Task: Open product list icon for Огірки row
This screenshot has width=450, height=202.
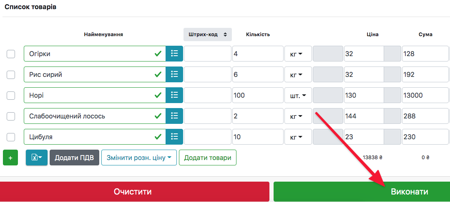Action: tap(174, 54)
